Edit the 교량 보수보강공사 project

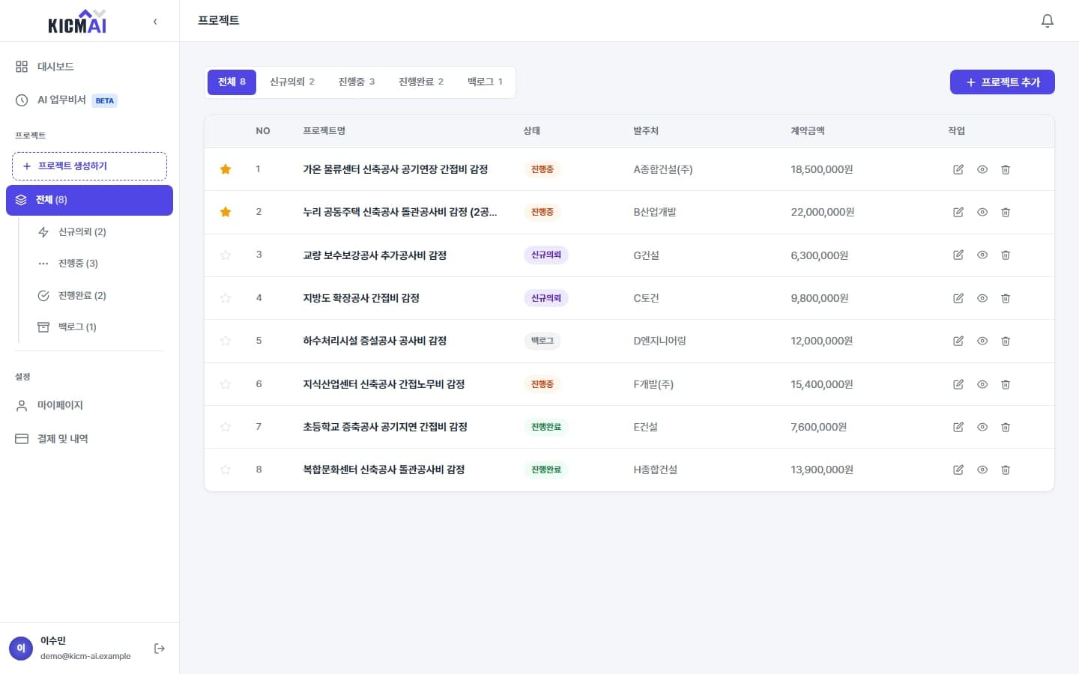[x=958, y=255]
